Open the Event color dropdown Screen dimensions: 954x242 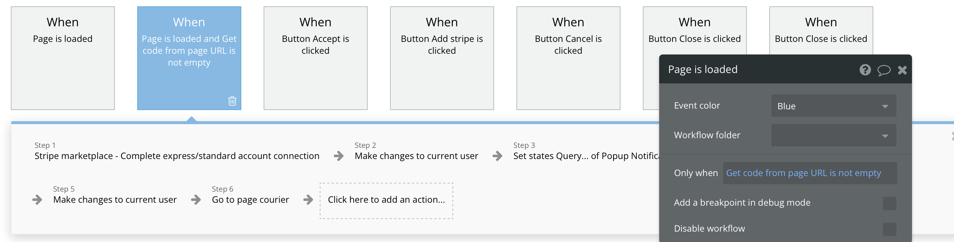834,106
